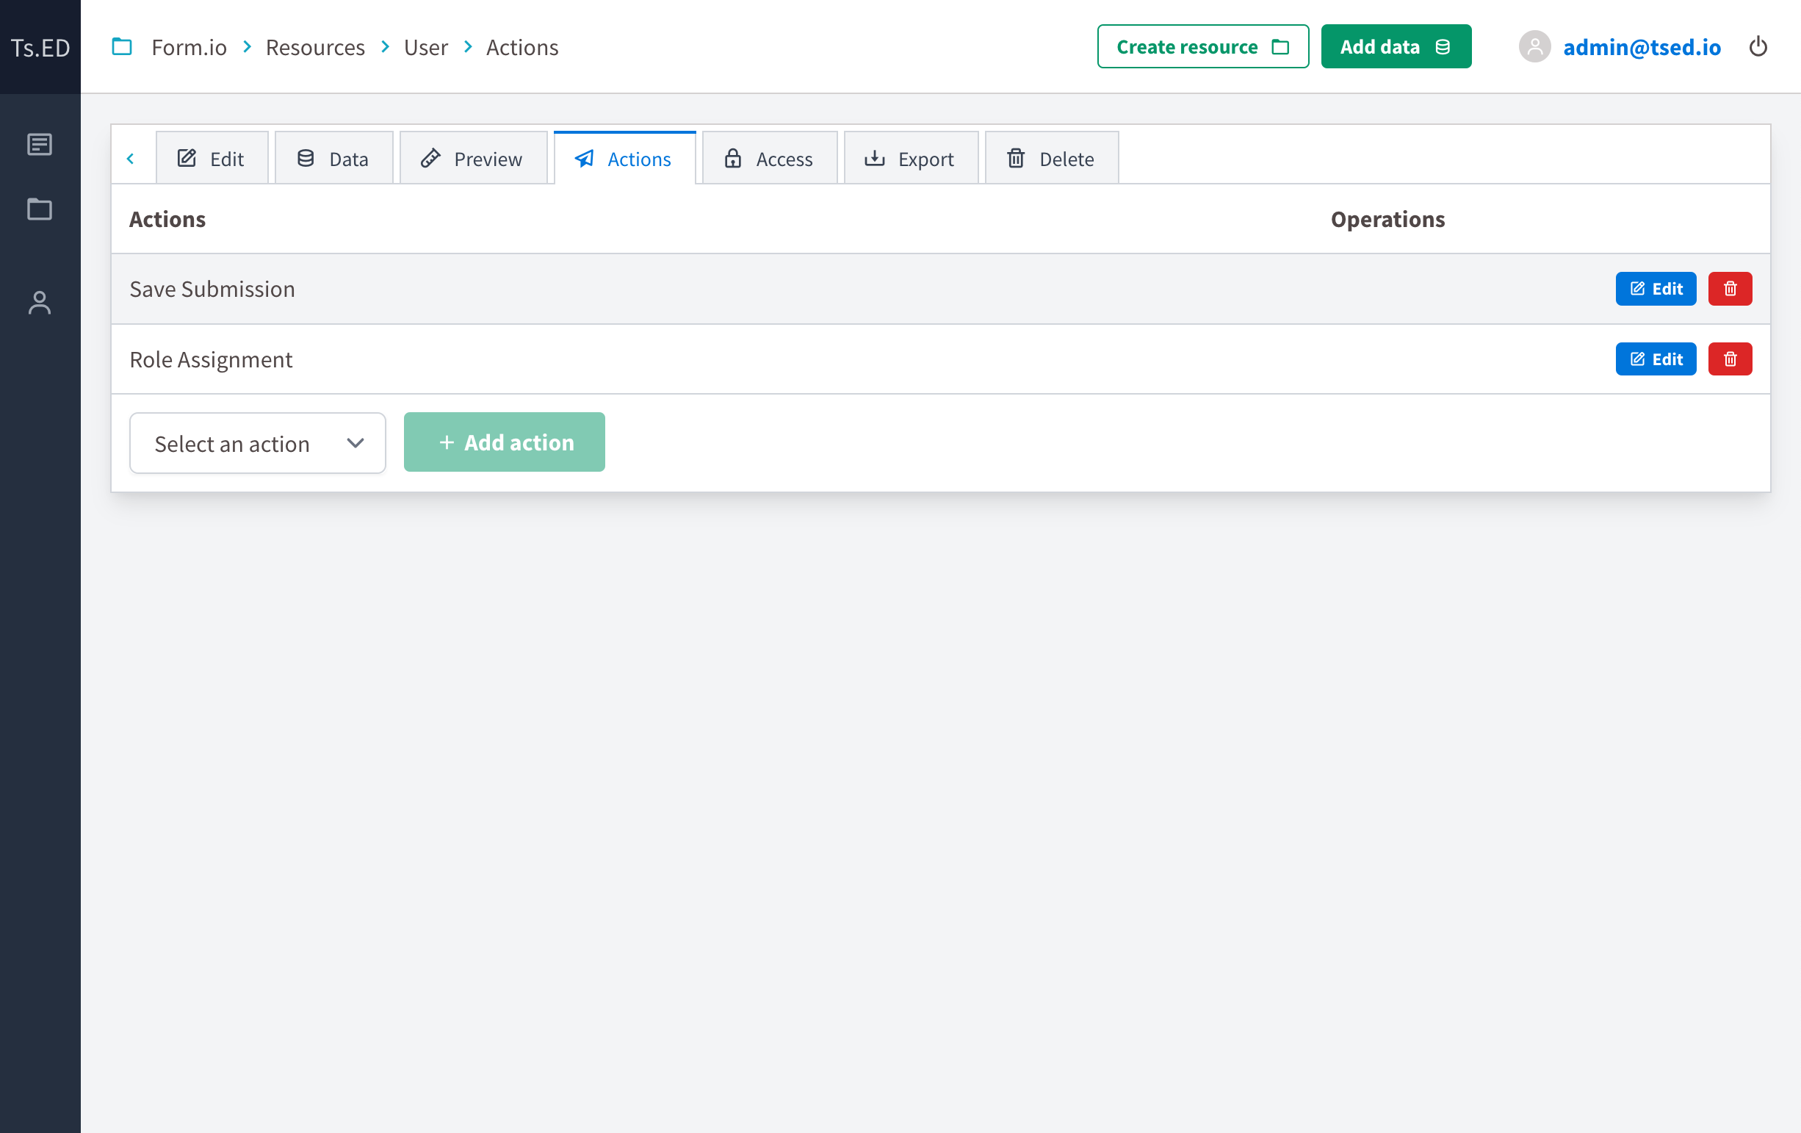Open the resources folder icon in the sidebar

tap(39, 210)
